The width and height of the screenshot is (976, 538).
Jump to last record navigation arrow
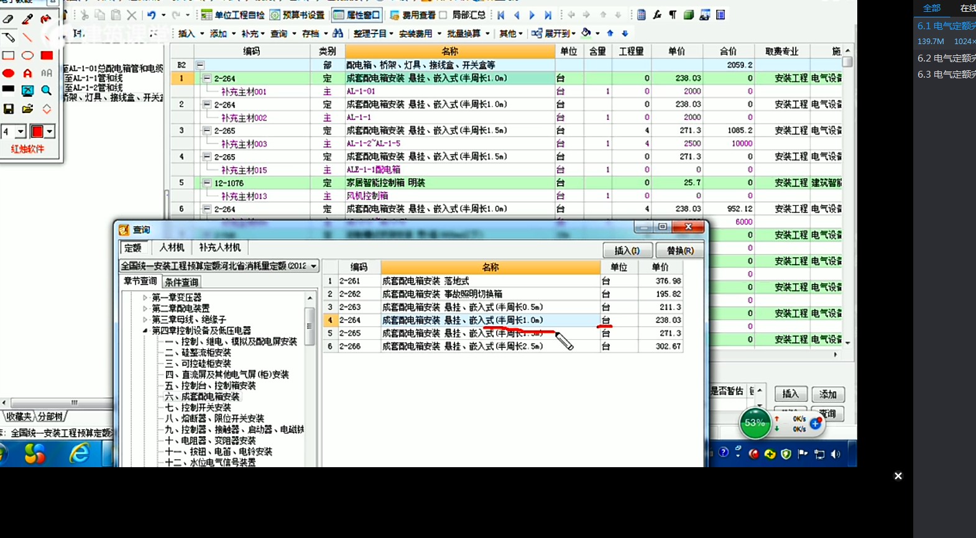point(548,15)
